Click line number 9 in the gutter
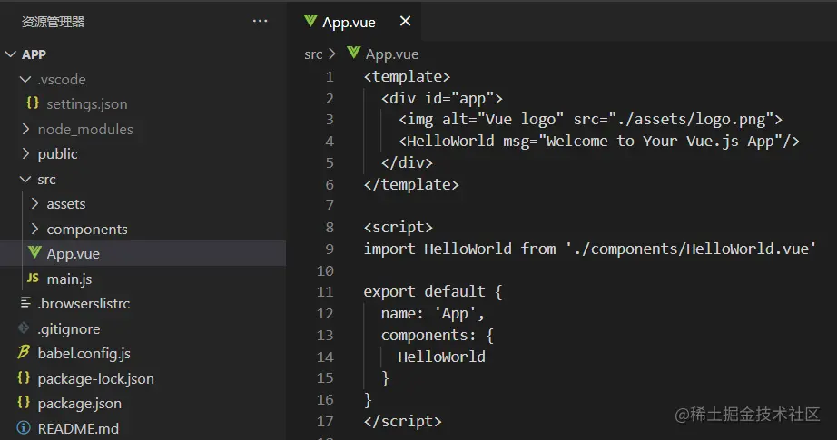Image resolution: width=837 pixels, height=440 pixels. pyautogui.click(x=330, y=249)
